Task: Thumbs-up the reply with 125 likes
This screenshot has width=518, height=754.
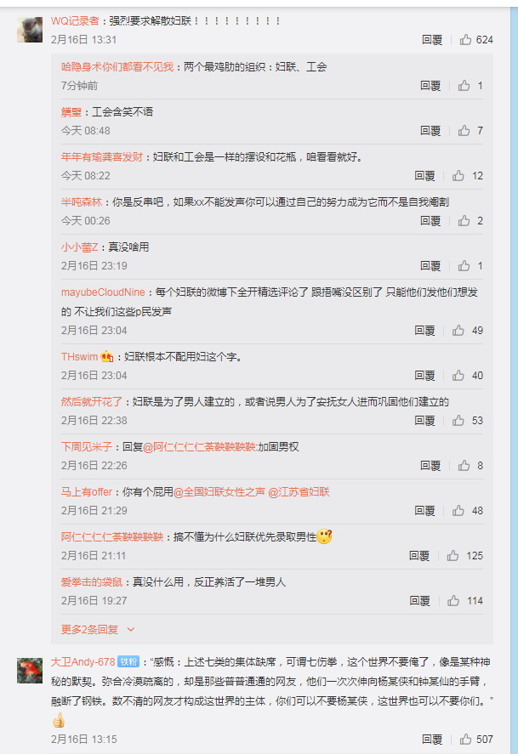Action: pyautogui.click(x=453, y=555)
